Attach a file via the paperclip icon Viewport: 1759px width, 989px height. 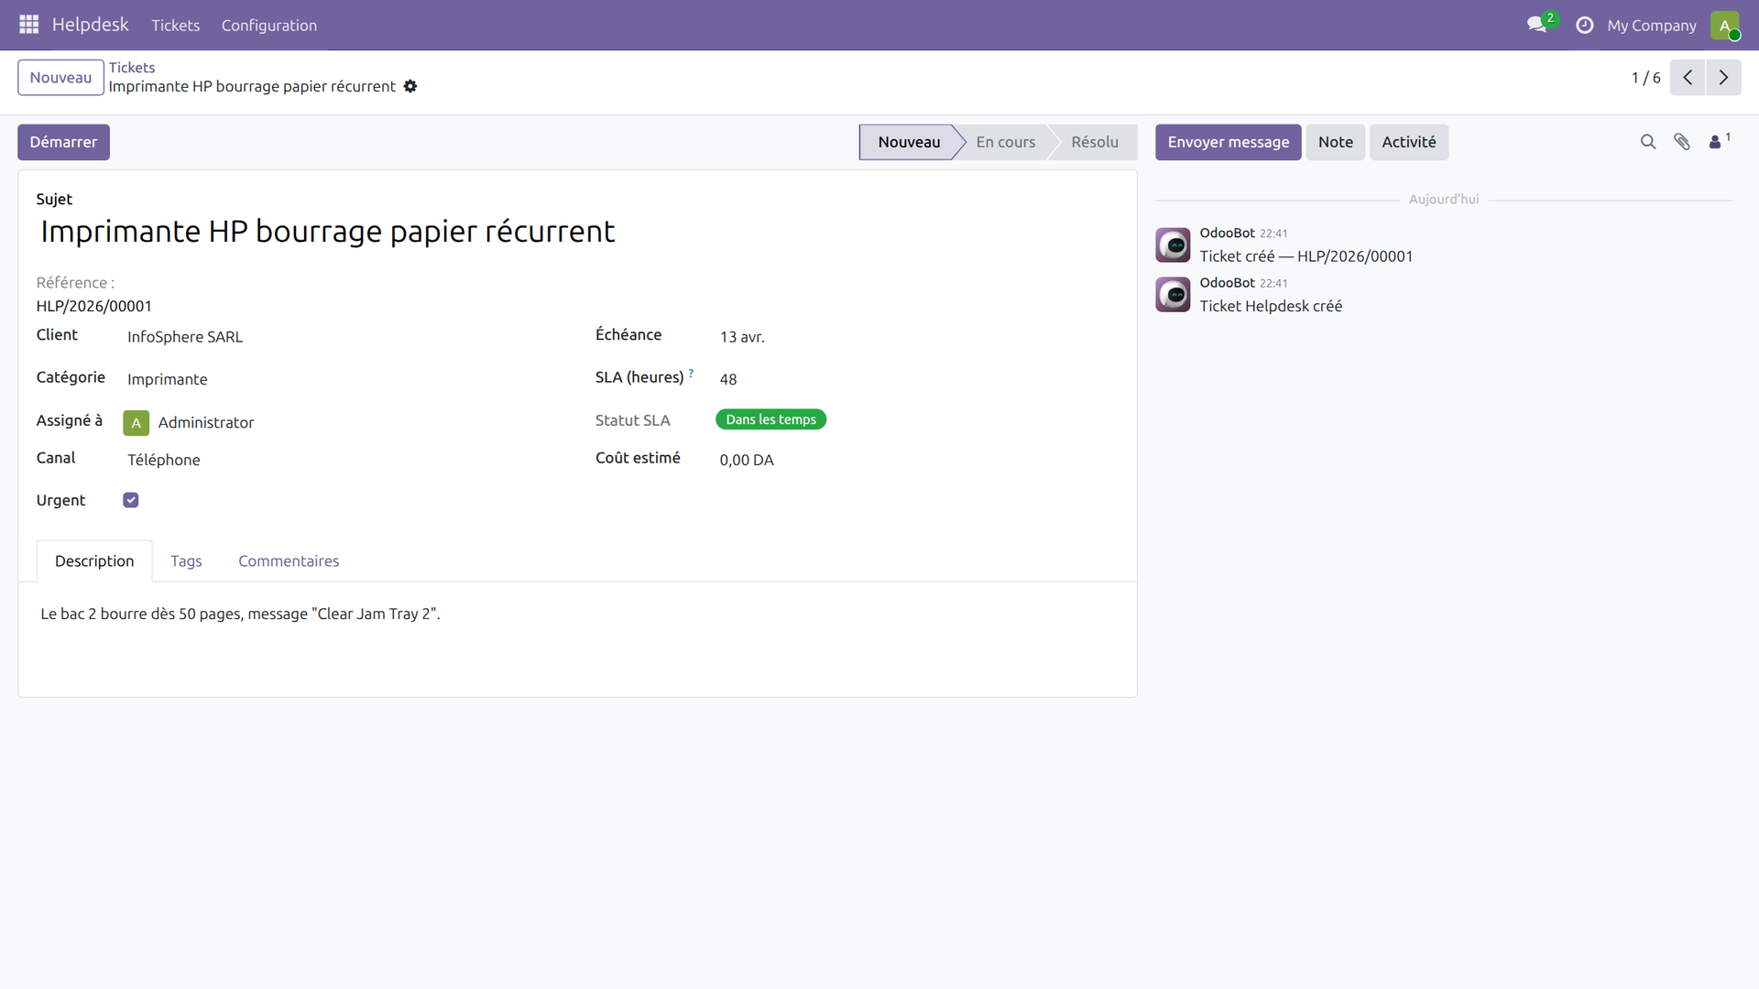coord(1683,142)
